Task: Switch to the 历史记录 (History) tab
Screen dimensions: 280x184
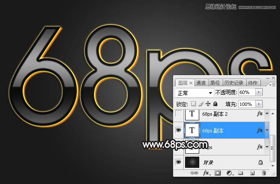Action: tap(234, 83)
